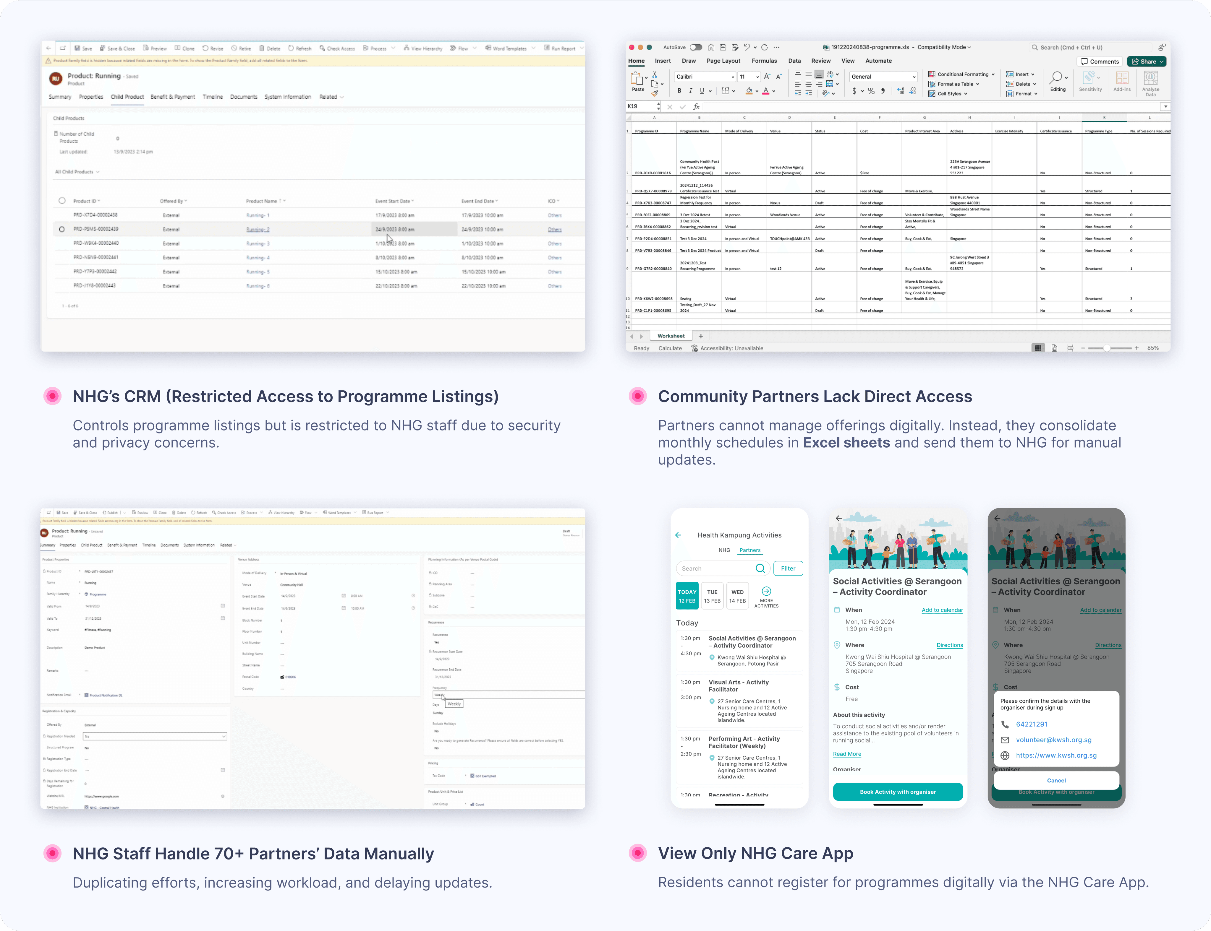Click the More Activities arrow icon
The height and width of the screenshot is (931, 1211).
tap(766, 591)
